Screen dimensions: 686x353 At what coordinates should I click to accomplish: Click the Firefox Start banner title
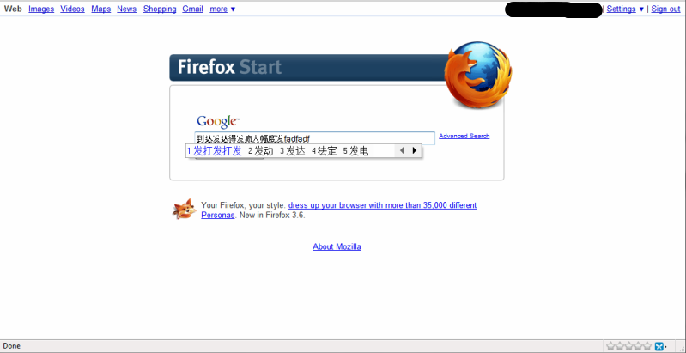coord(230,68)
